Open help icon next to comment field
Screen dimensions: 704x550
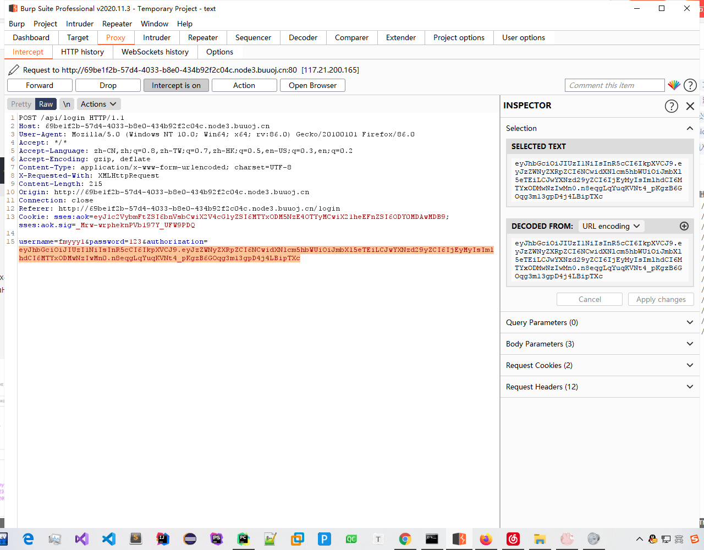click(x=690, y=85)
